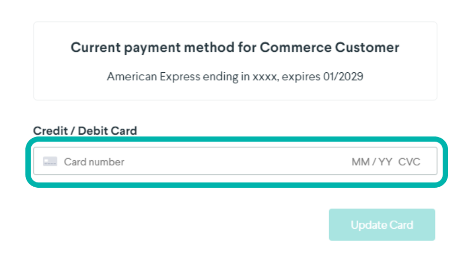
Task: Focus the Card number input
Action: (x=162, y=162)
